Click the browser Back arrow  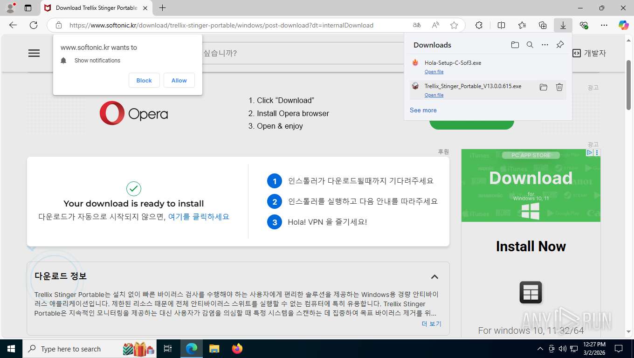click(13, 25)
